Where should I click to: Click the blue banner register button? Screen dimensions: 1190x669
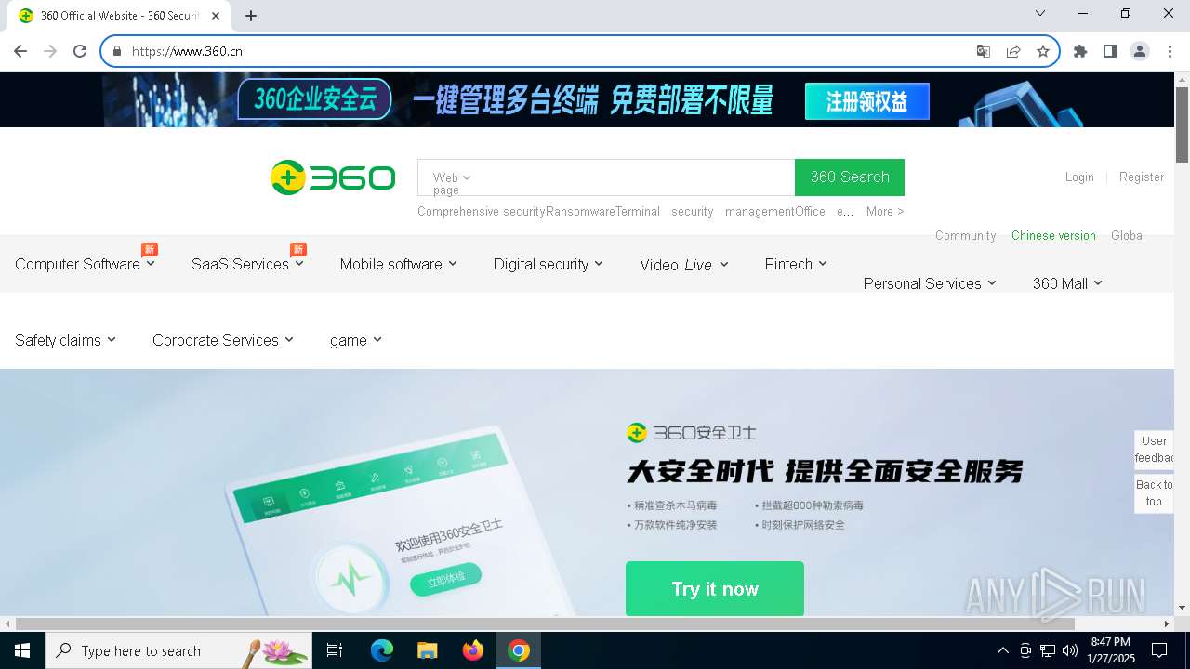pyautogui.click(x=867, y=101)
